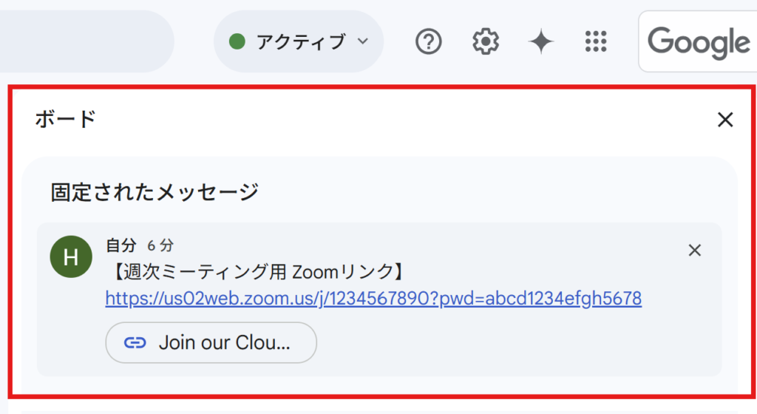This screenshot has width=757, height=414.
Task: Click the Google logo account box
Action: pos(698,41)
